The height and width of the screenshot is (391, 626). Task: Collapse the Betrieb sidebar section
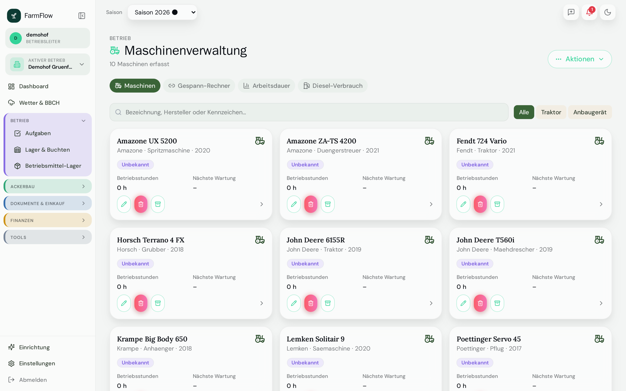tap(48, 121)
